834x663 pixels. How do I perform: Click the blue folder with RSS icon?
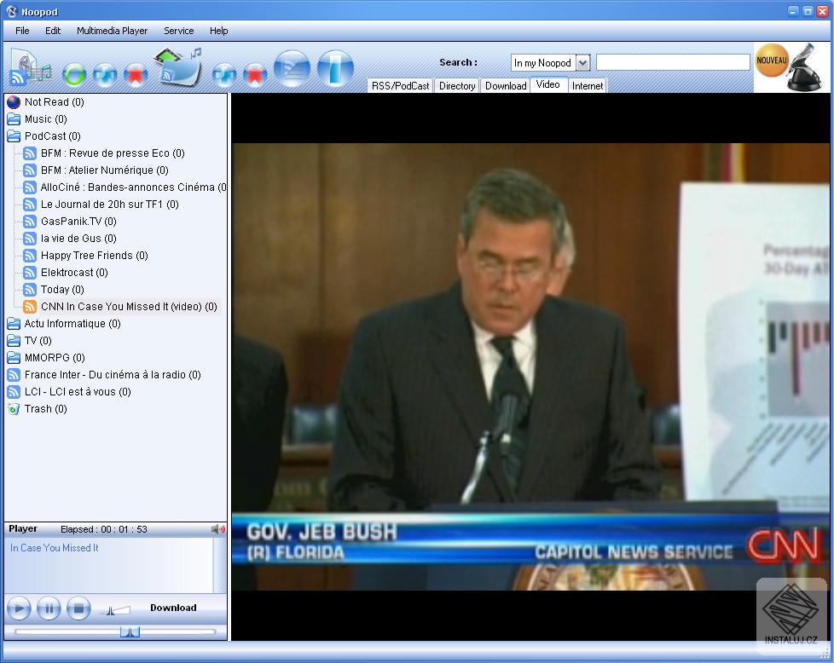pos(178,67)
